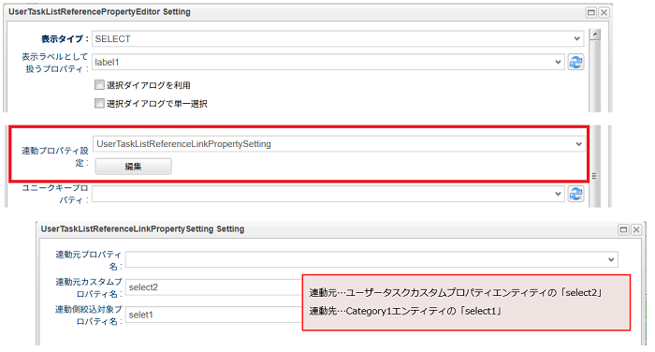Screen dimensions: 655x352
Task: Click the 連動元カスタムプロパティ名 field with select2
Action: pos(214,287)
